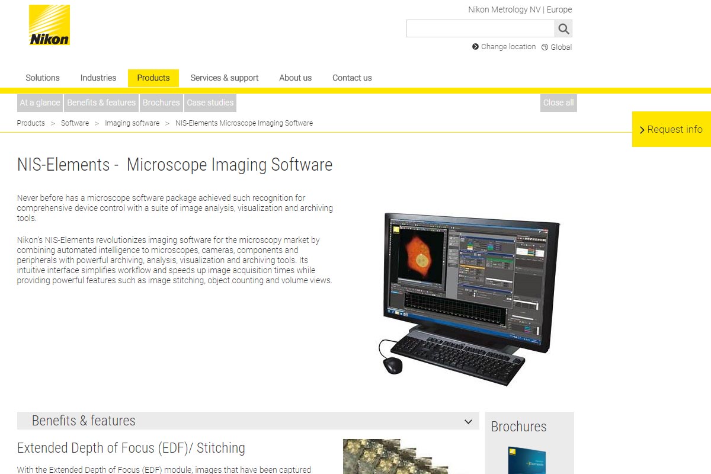The image size is (711, 474).
Task: Click the Brochures sidebar heading
Action: [x=519, y=427]
